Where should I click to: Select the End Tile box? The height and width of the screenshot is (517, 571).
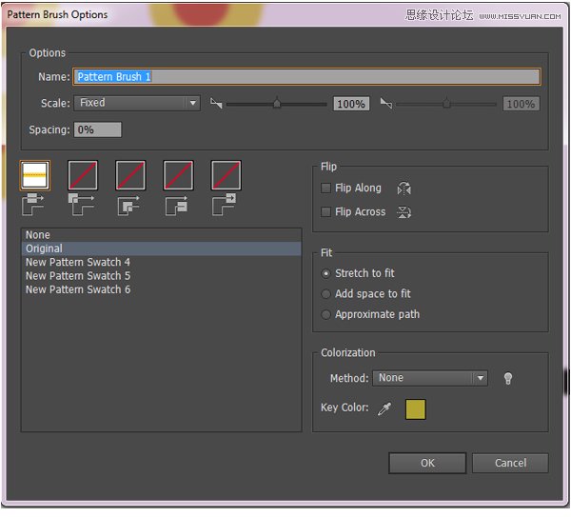tap(226, 175)
